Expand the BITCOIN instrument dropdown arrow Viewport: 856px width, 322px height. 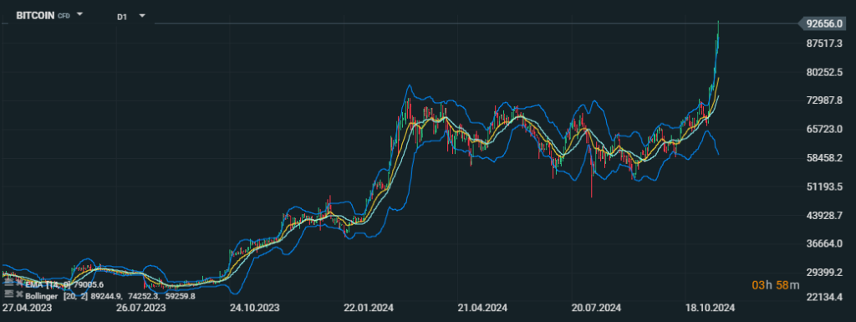point(79,14)
